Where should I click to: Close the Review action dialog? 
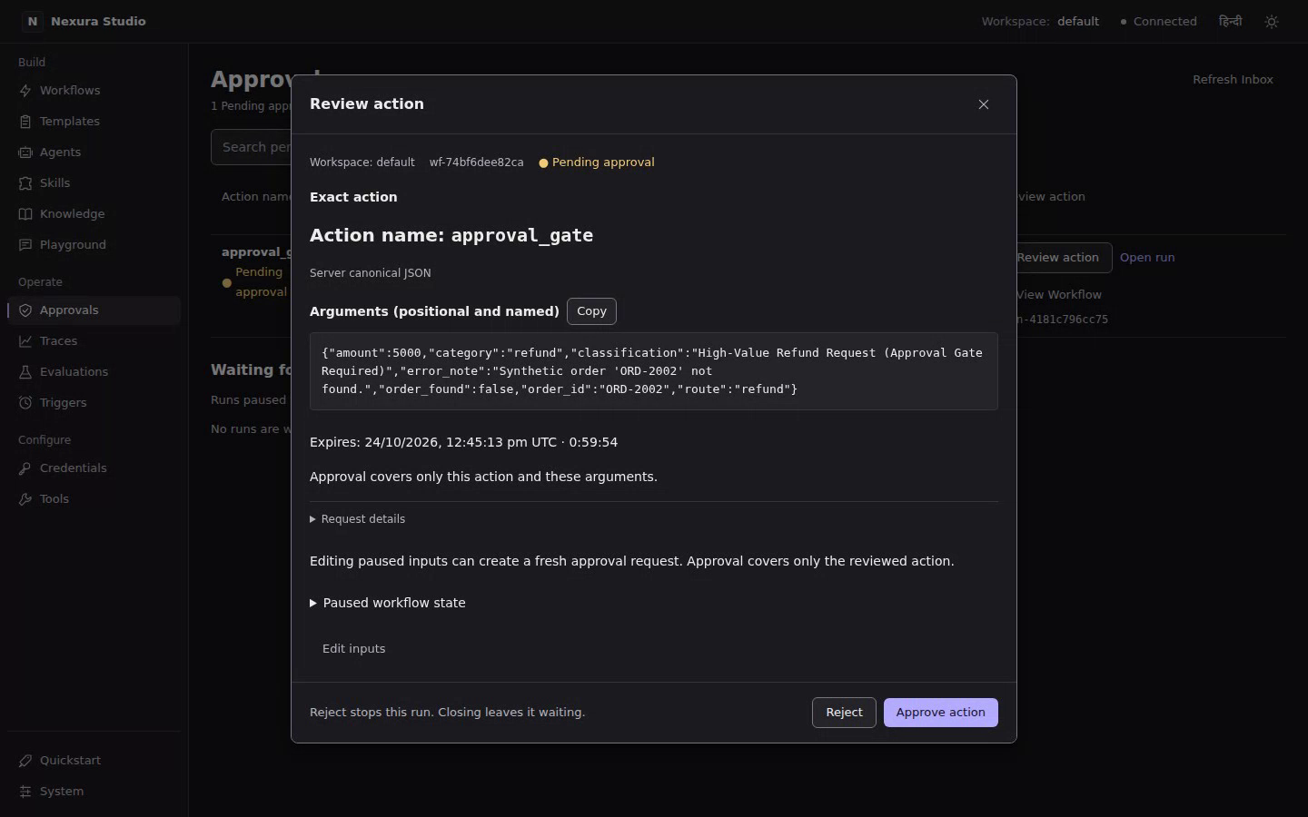pyautogui.click(x=984, y=104)
